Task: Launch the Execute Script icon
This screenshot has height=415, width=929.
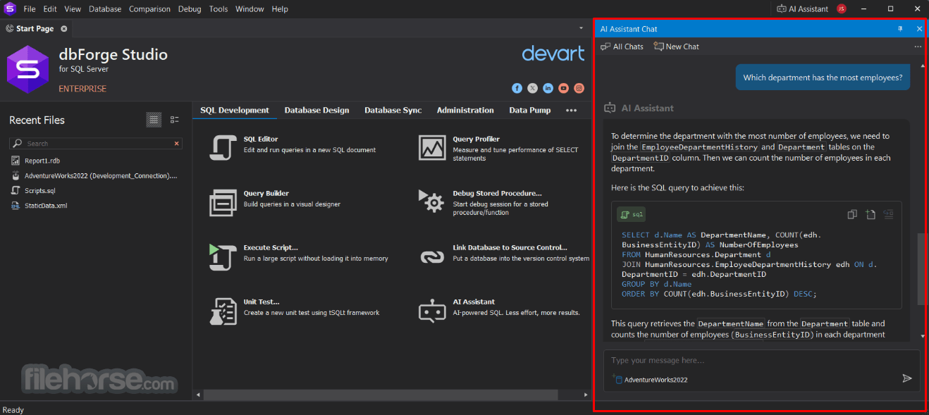Action: click(x=223, y=256)
